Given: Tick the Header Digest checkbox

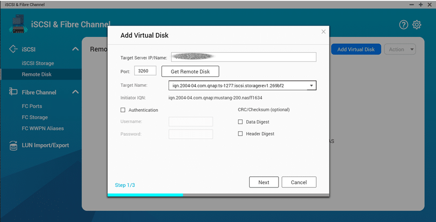Looking at the screenshot, I should click(240, 134).
